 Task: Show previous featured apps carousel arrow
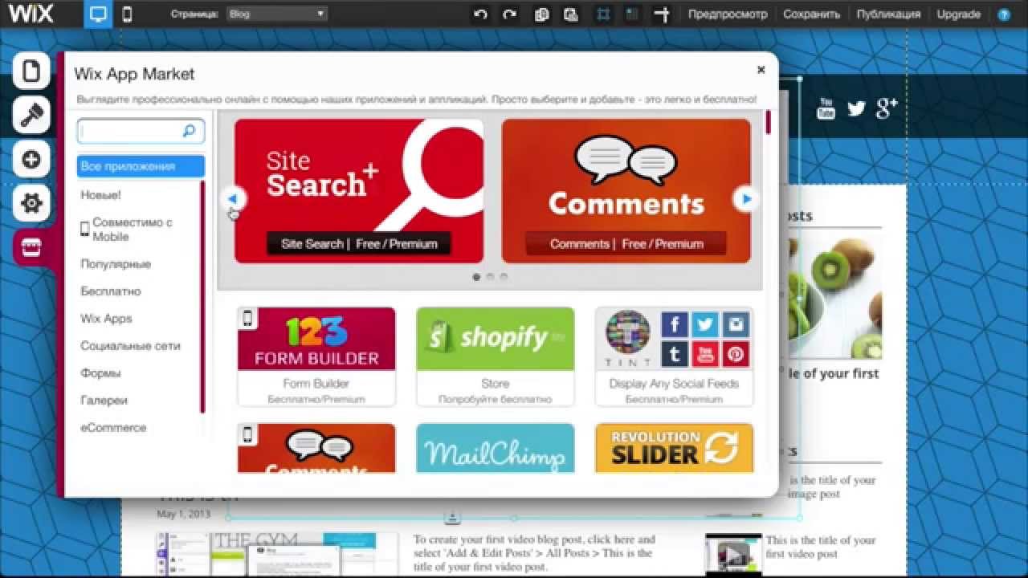pos(232,198)
